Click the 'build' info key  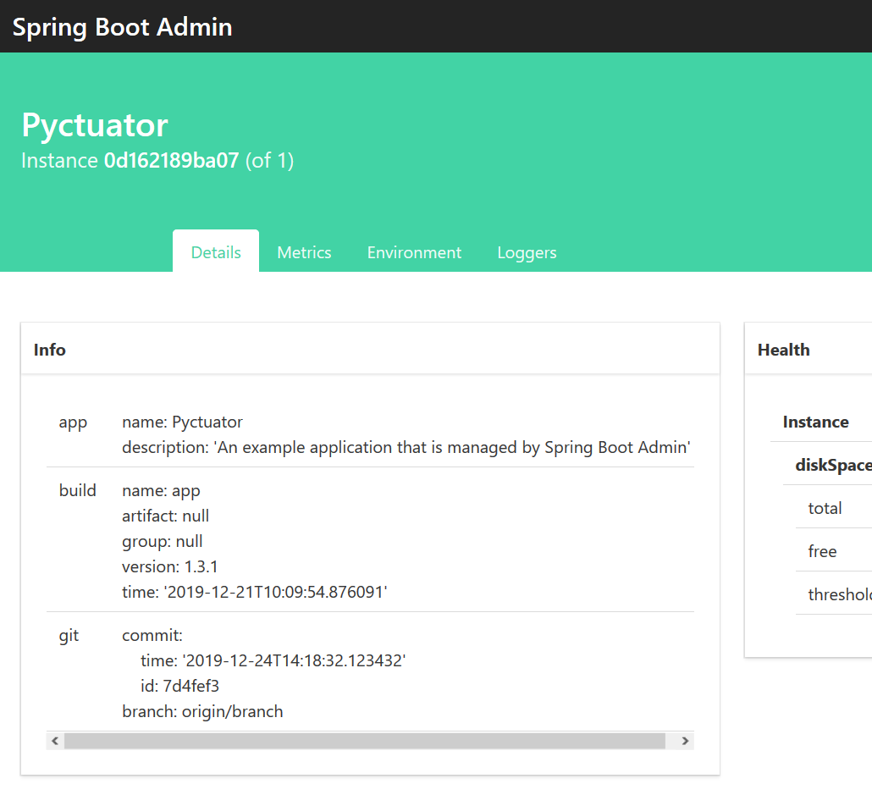tap(77, 490)
